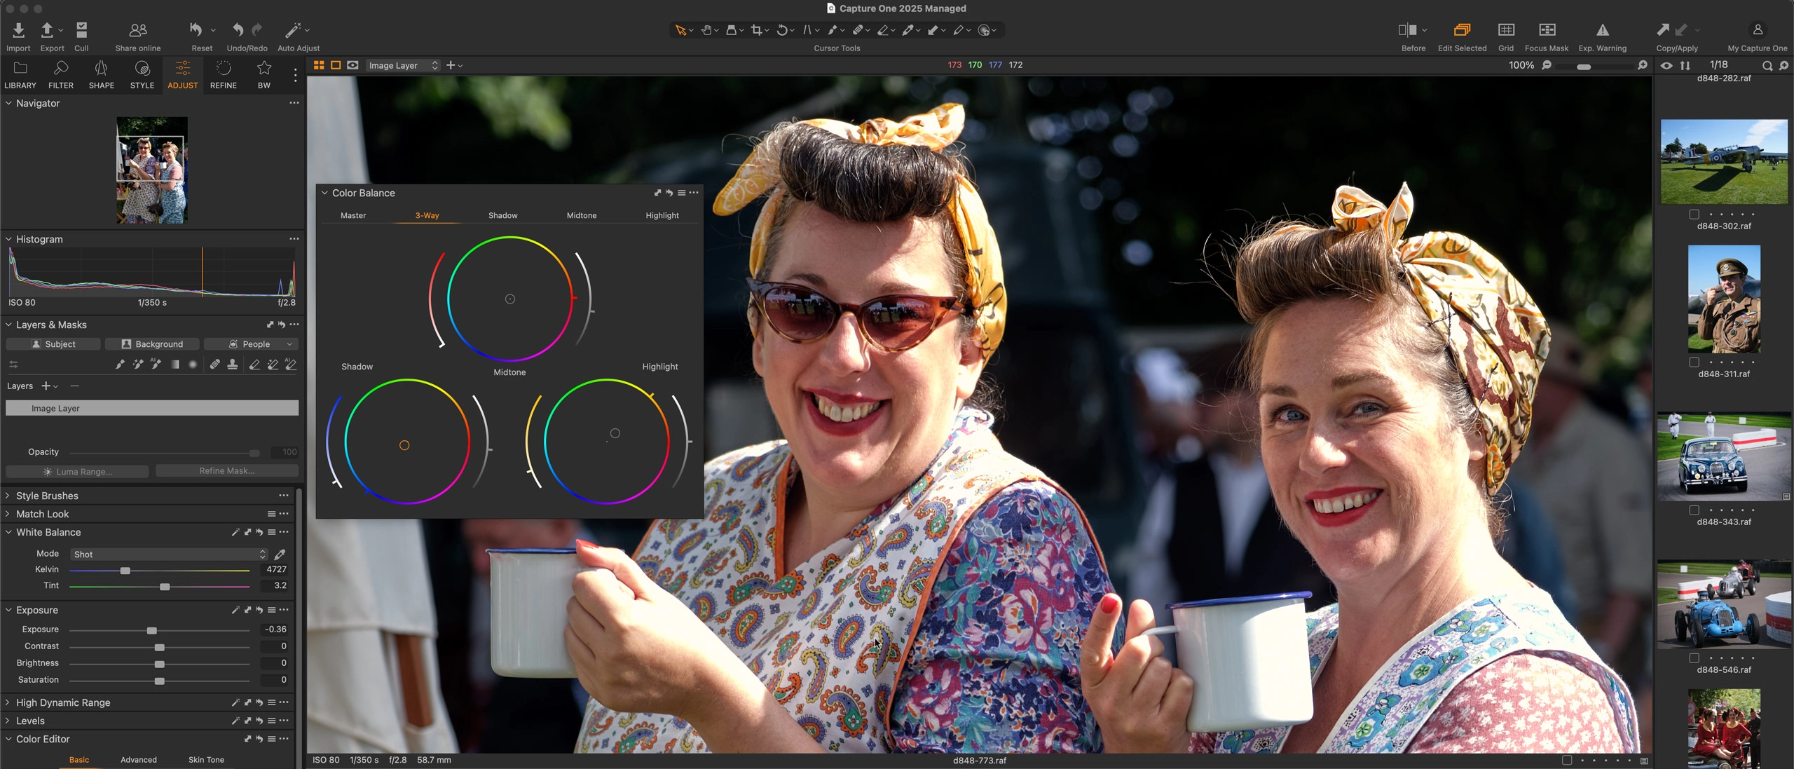Click the Background mask button
1794x769 pixels.
[x=152, y=344]
